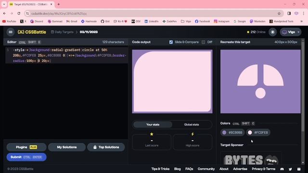Open locked Top Solutions
Image resolution: width=308 pixels, height=173 pixels.
(x=106, y=147)
